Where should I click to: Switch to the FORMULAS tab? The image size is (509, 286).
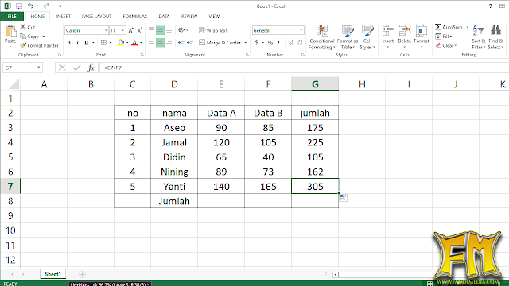(x=135, y=16)
